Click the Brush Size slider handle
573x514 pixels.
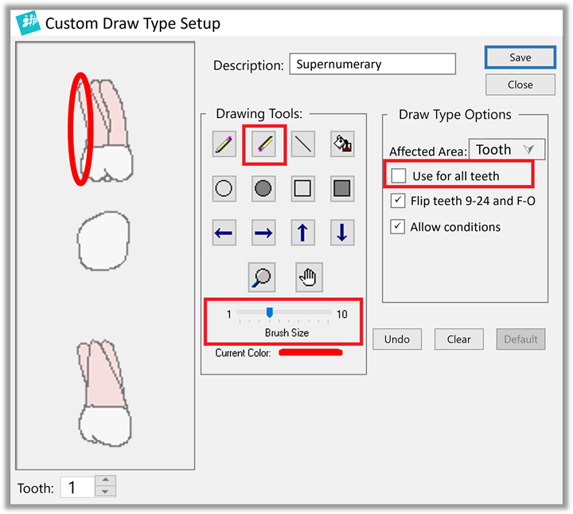click(x=270, y=312)
